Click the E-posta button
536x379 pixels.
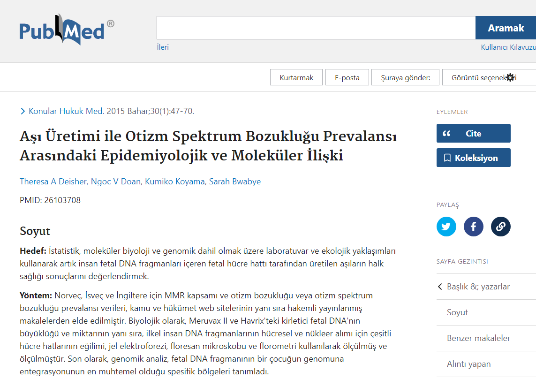(x=347, y=77)
